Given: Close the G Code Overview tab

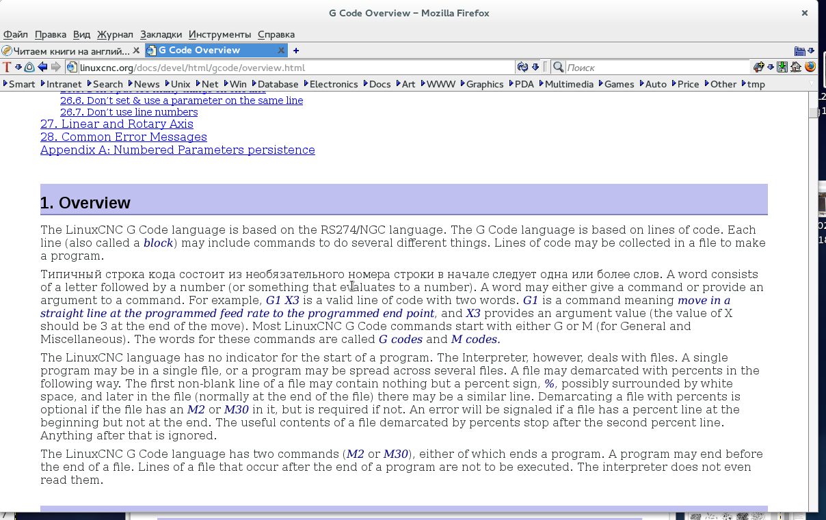Looking at the screenshot, I should pyautogui.click(x=281, y=51).
